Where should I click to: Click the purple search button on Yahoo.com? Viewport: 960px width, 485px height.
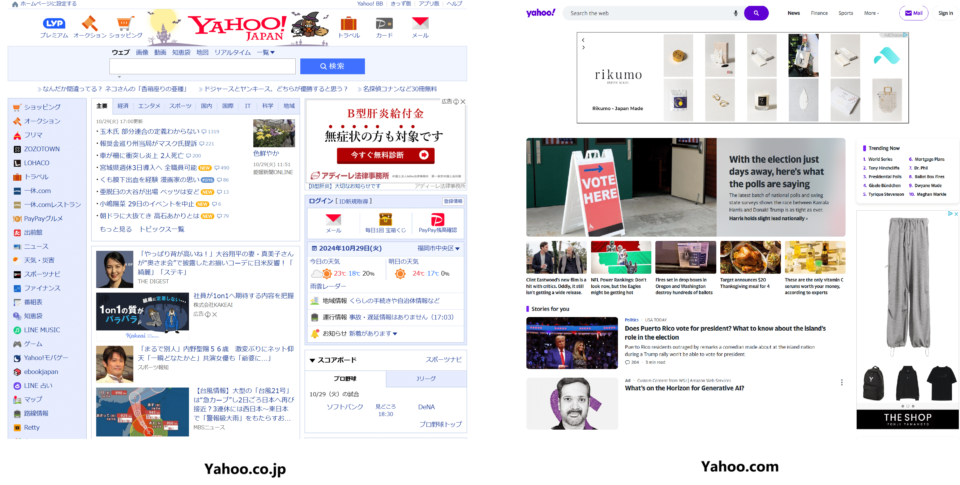click(x=756, y=13)
